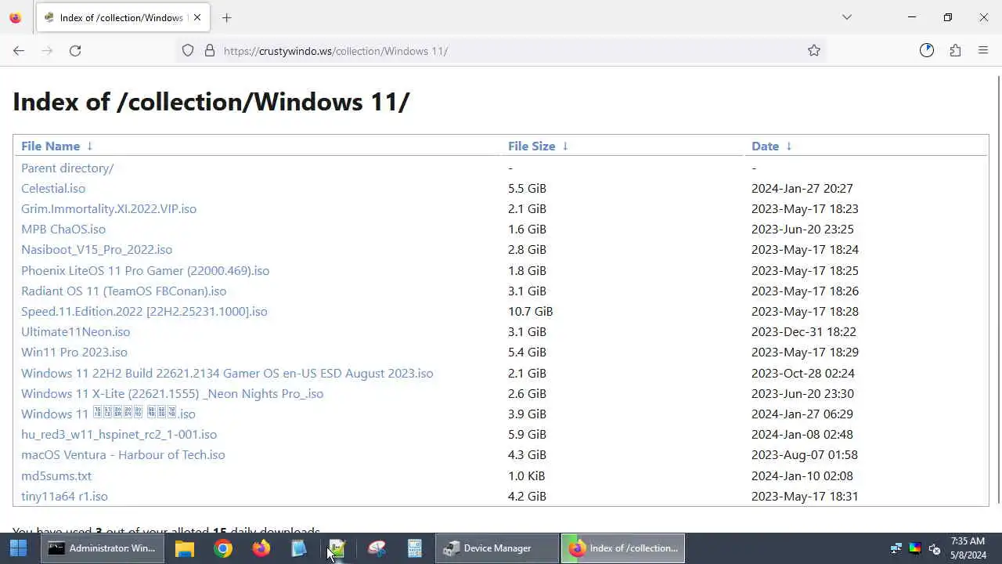Click the 2023-Aug-07 01:58 date

[x=805, y=454]
